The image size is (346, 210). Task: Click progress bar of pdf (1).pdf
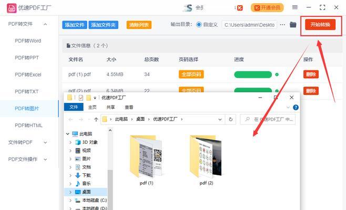pyautogui.click(x=253, y=75)
